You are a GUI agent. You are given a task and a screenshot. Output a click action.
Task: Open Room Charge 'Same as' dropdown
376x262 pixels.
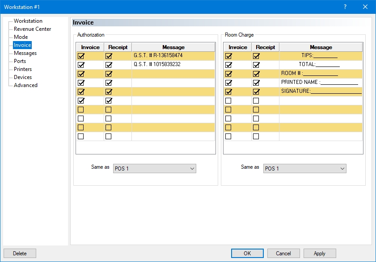click(305, 168)
